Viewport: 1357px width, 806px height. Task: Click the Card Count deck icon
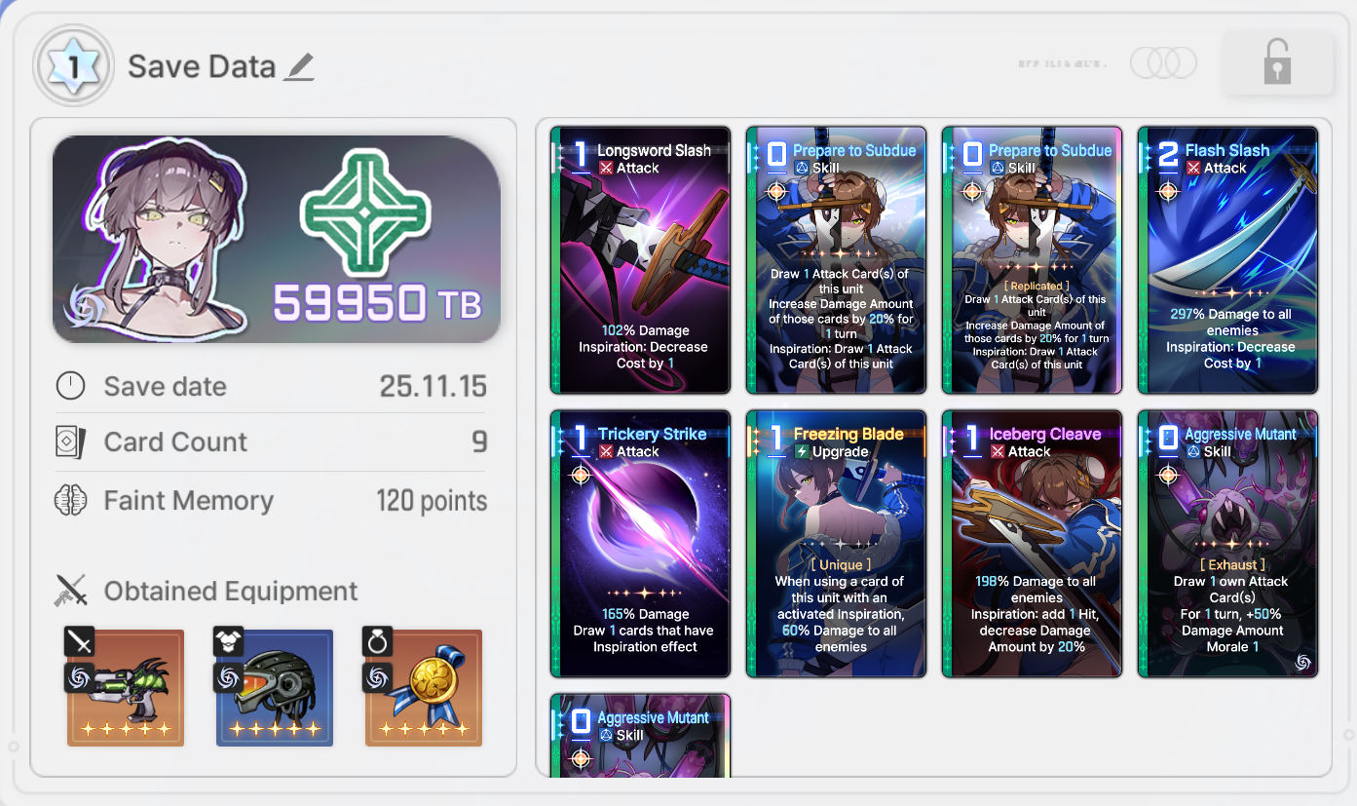point(70,442)
